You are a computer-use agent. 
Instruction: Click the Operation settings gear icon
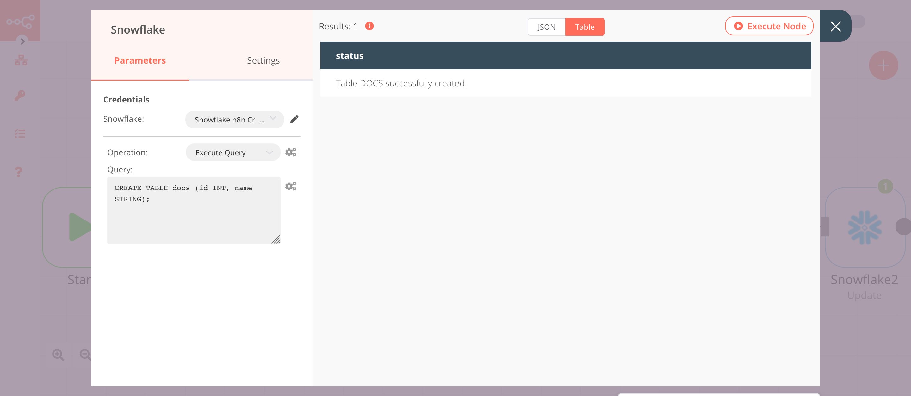pos(292,152)
